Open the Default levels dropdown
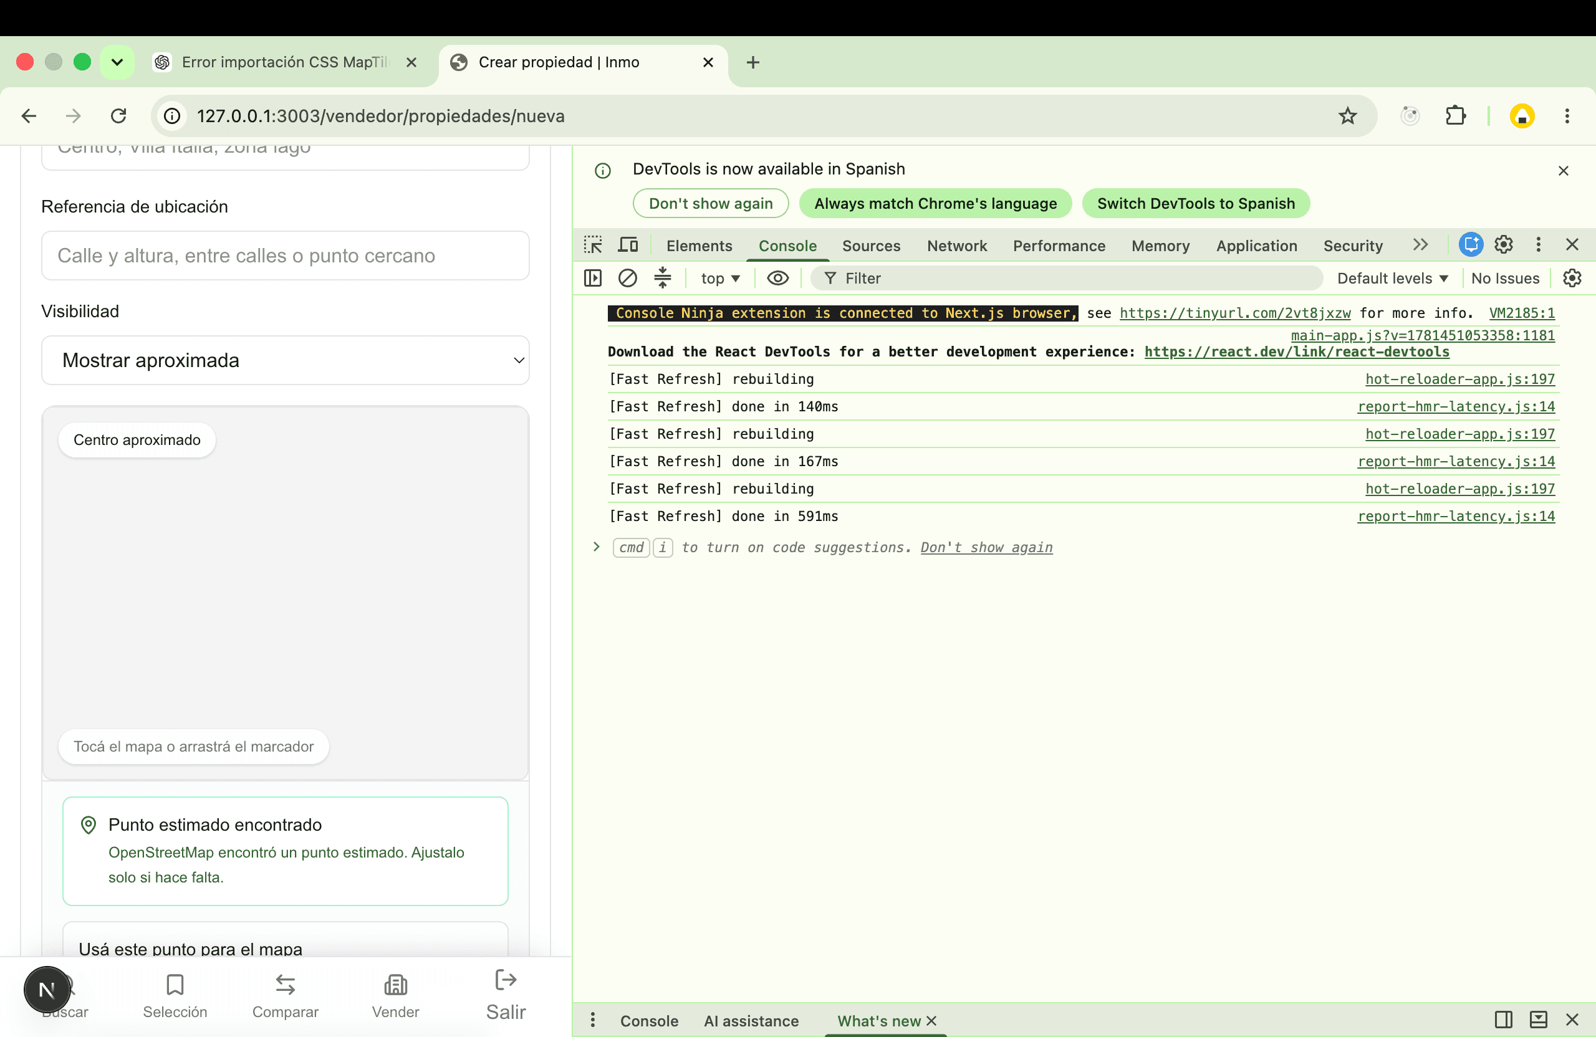This screenshot has width=1596, height=1037. point(1392,278)
